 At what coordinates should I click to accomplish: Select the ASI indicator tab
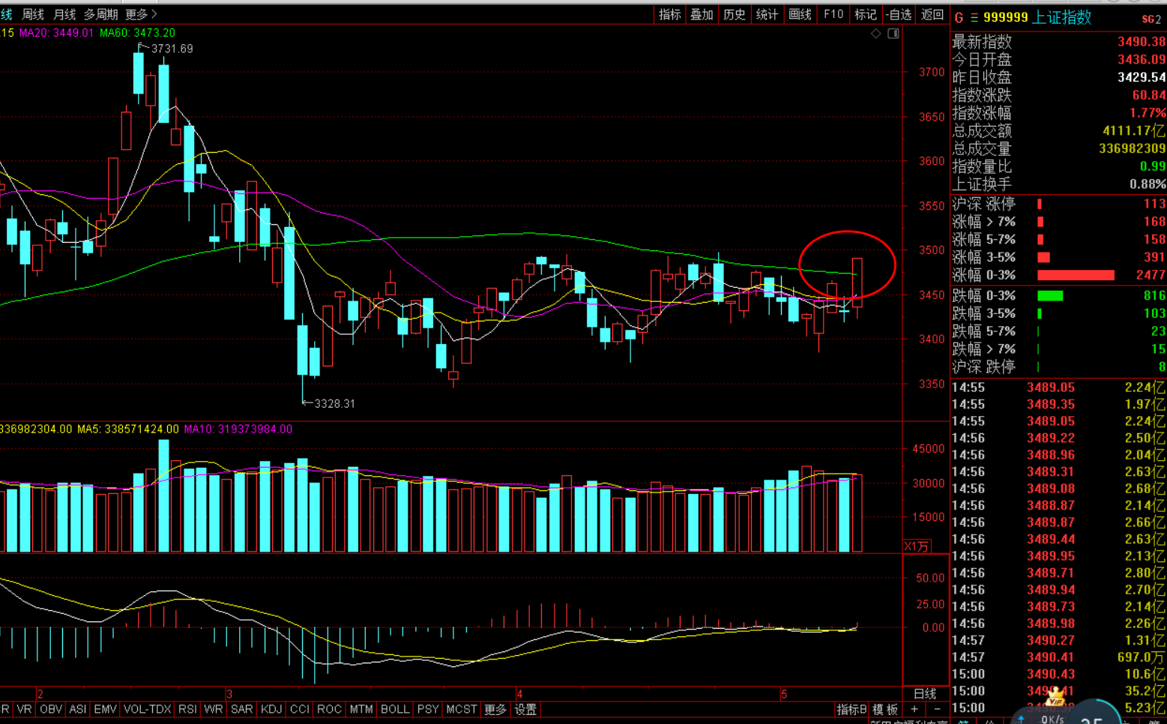click(x=78, y=709)
